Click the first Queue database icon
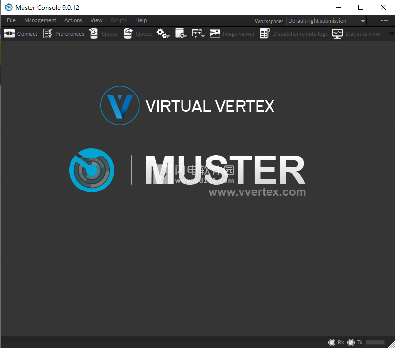This screenshot has height=348, width=395. 94,33
